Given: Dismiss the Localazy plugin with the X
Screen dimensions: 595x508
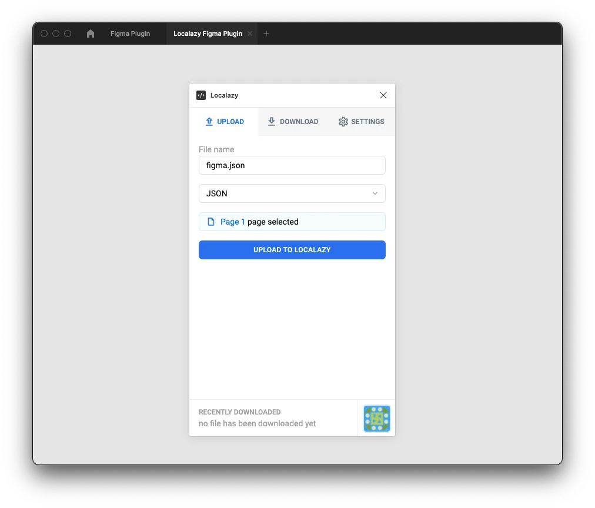Looking at the screenshot, I should coord(383,95).
